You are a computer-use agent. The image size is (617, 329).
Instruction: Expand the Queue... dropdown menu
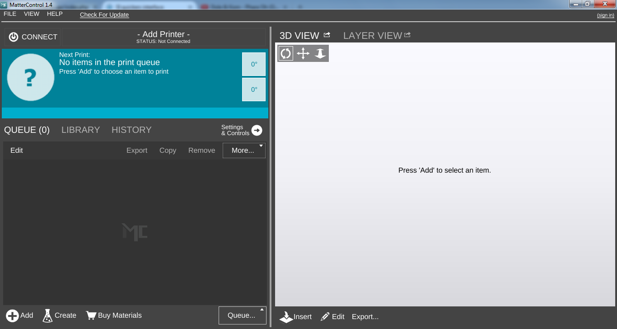click(243, 315)
